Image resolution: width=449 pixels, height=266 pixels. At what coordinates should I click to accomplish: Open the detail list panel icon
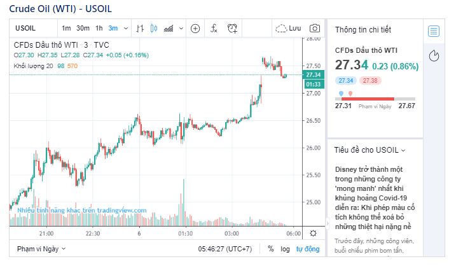coord(434,31)
